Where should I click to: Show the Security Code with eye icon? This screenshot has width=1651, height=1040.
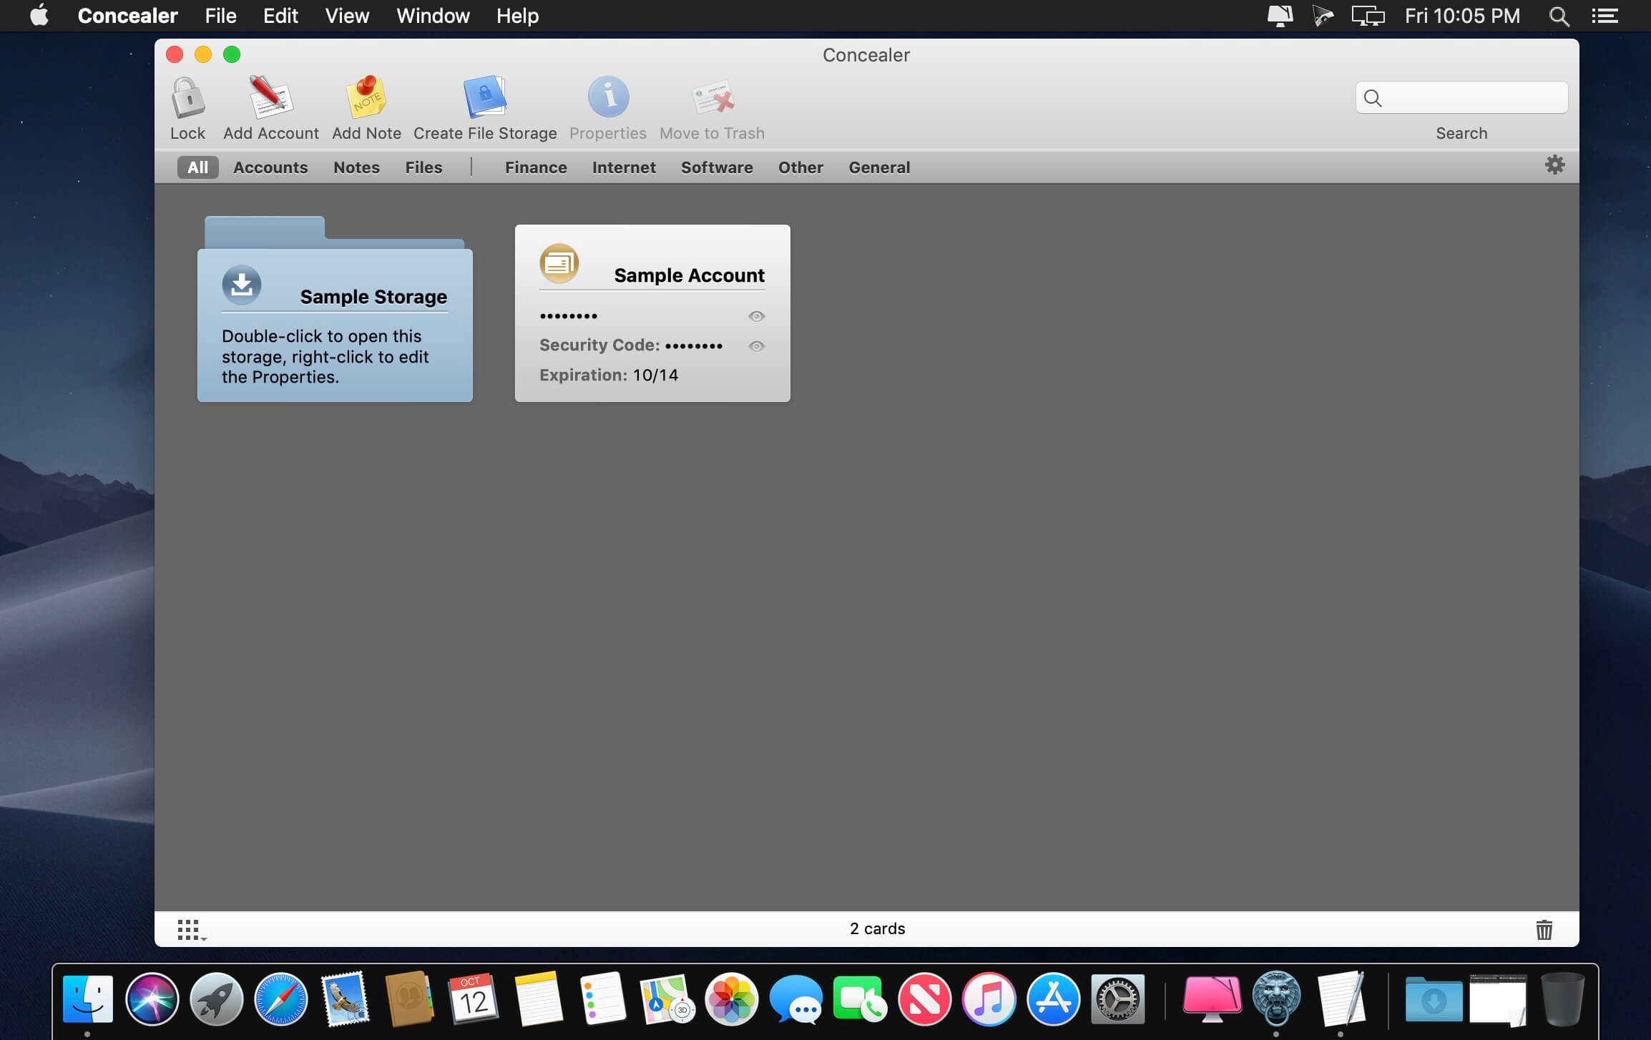[x=756, y=346]
